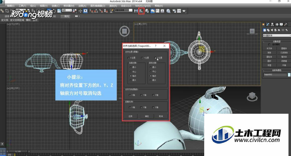Toggle the Percent Snap icon
This screenshot has width=291, height=156.
(101, 11)
